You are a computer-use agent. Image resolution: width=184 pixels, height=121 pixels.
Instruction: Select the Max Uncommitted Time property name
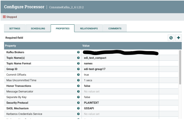(x=21, y=80)
